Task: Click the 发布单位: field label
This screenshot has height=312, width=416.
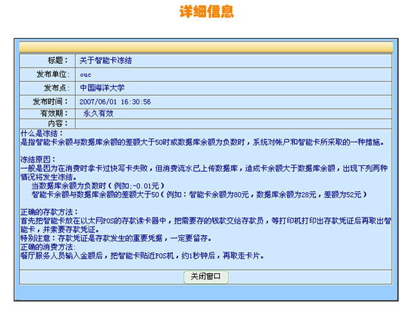Action: tap(53, 74)
